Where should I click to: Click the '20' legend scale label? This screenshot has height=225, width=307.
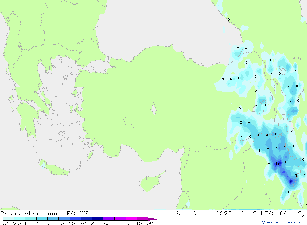point(83,223)
